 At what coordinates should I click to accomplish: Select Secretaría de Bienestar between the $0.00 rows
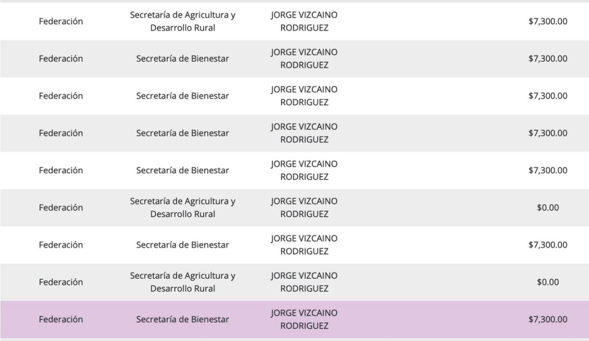point(182,245)
